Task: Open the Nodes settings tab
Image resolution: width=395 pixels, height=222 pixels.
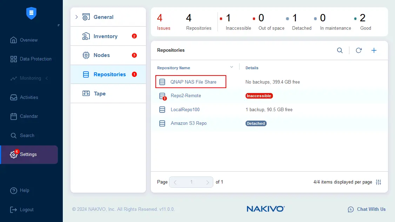Action: 108,55
